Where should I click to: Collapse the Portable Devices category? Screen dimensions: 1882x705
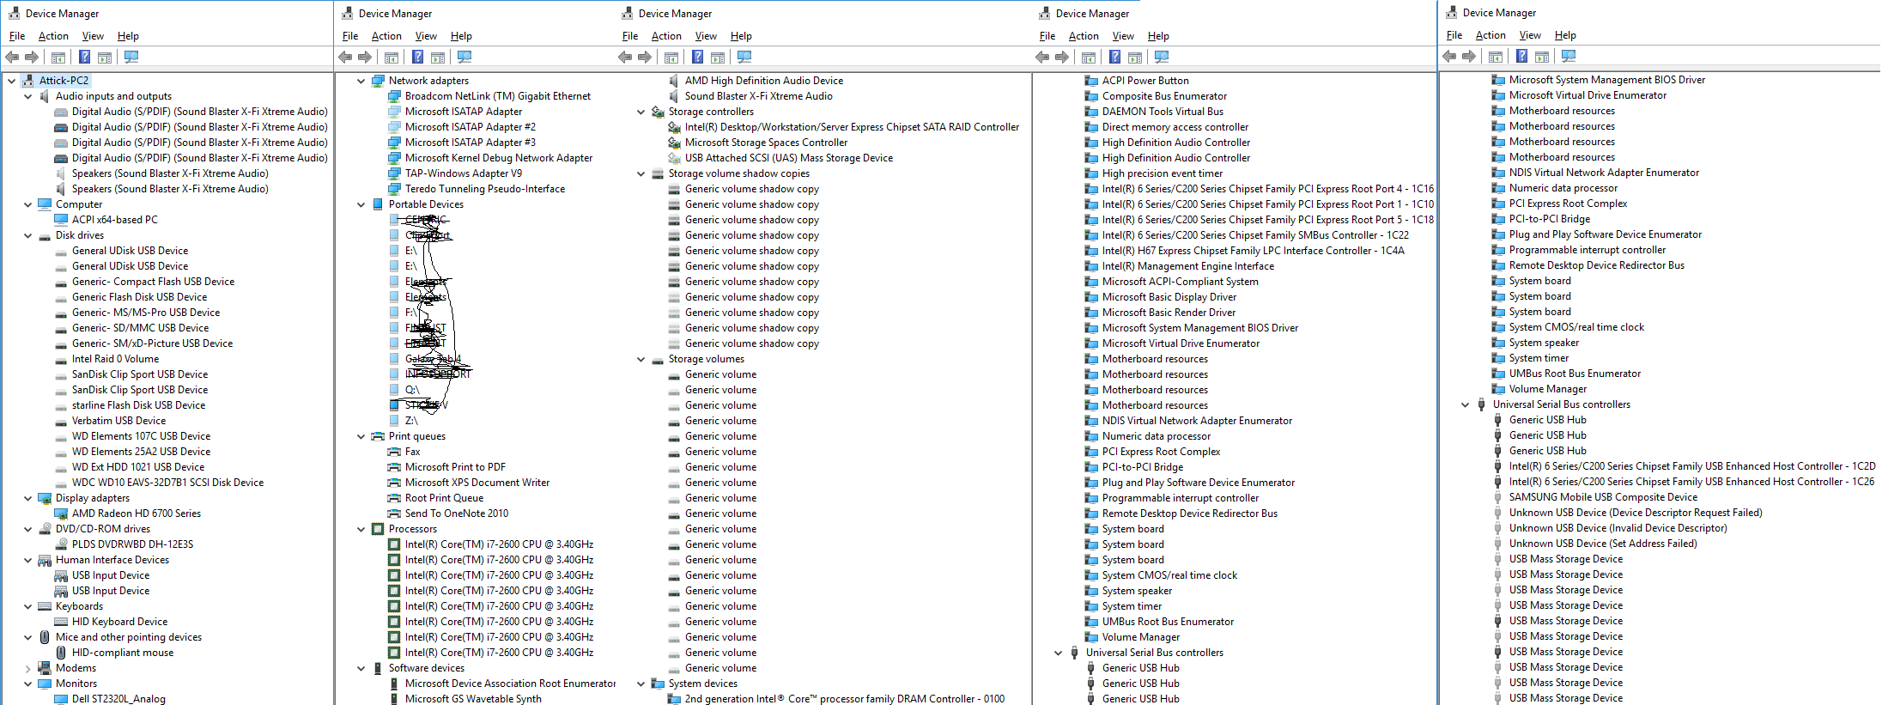[361, 204]
